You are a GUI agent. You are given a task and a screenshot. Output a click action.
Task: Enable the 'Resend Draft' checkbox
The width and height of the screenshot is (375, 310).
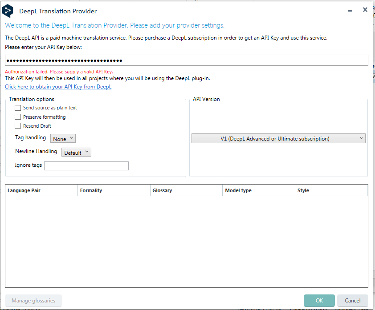click(18, 126)
